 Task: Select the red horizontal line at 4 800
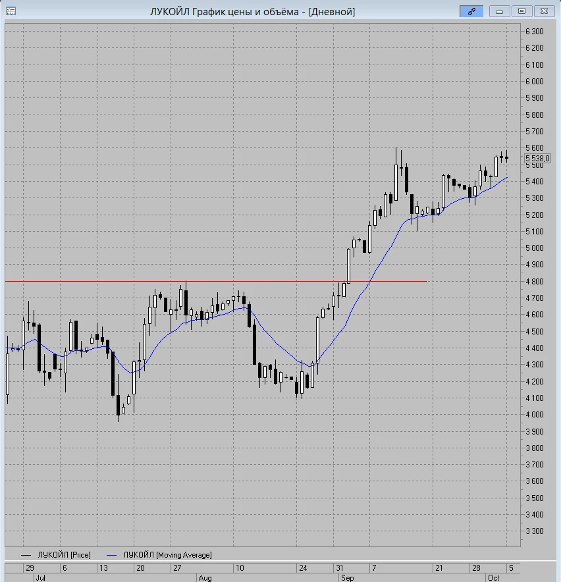click(x=216, y=281)
